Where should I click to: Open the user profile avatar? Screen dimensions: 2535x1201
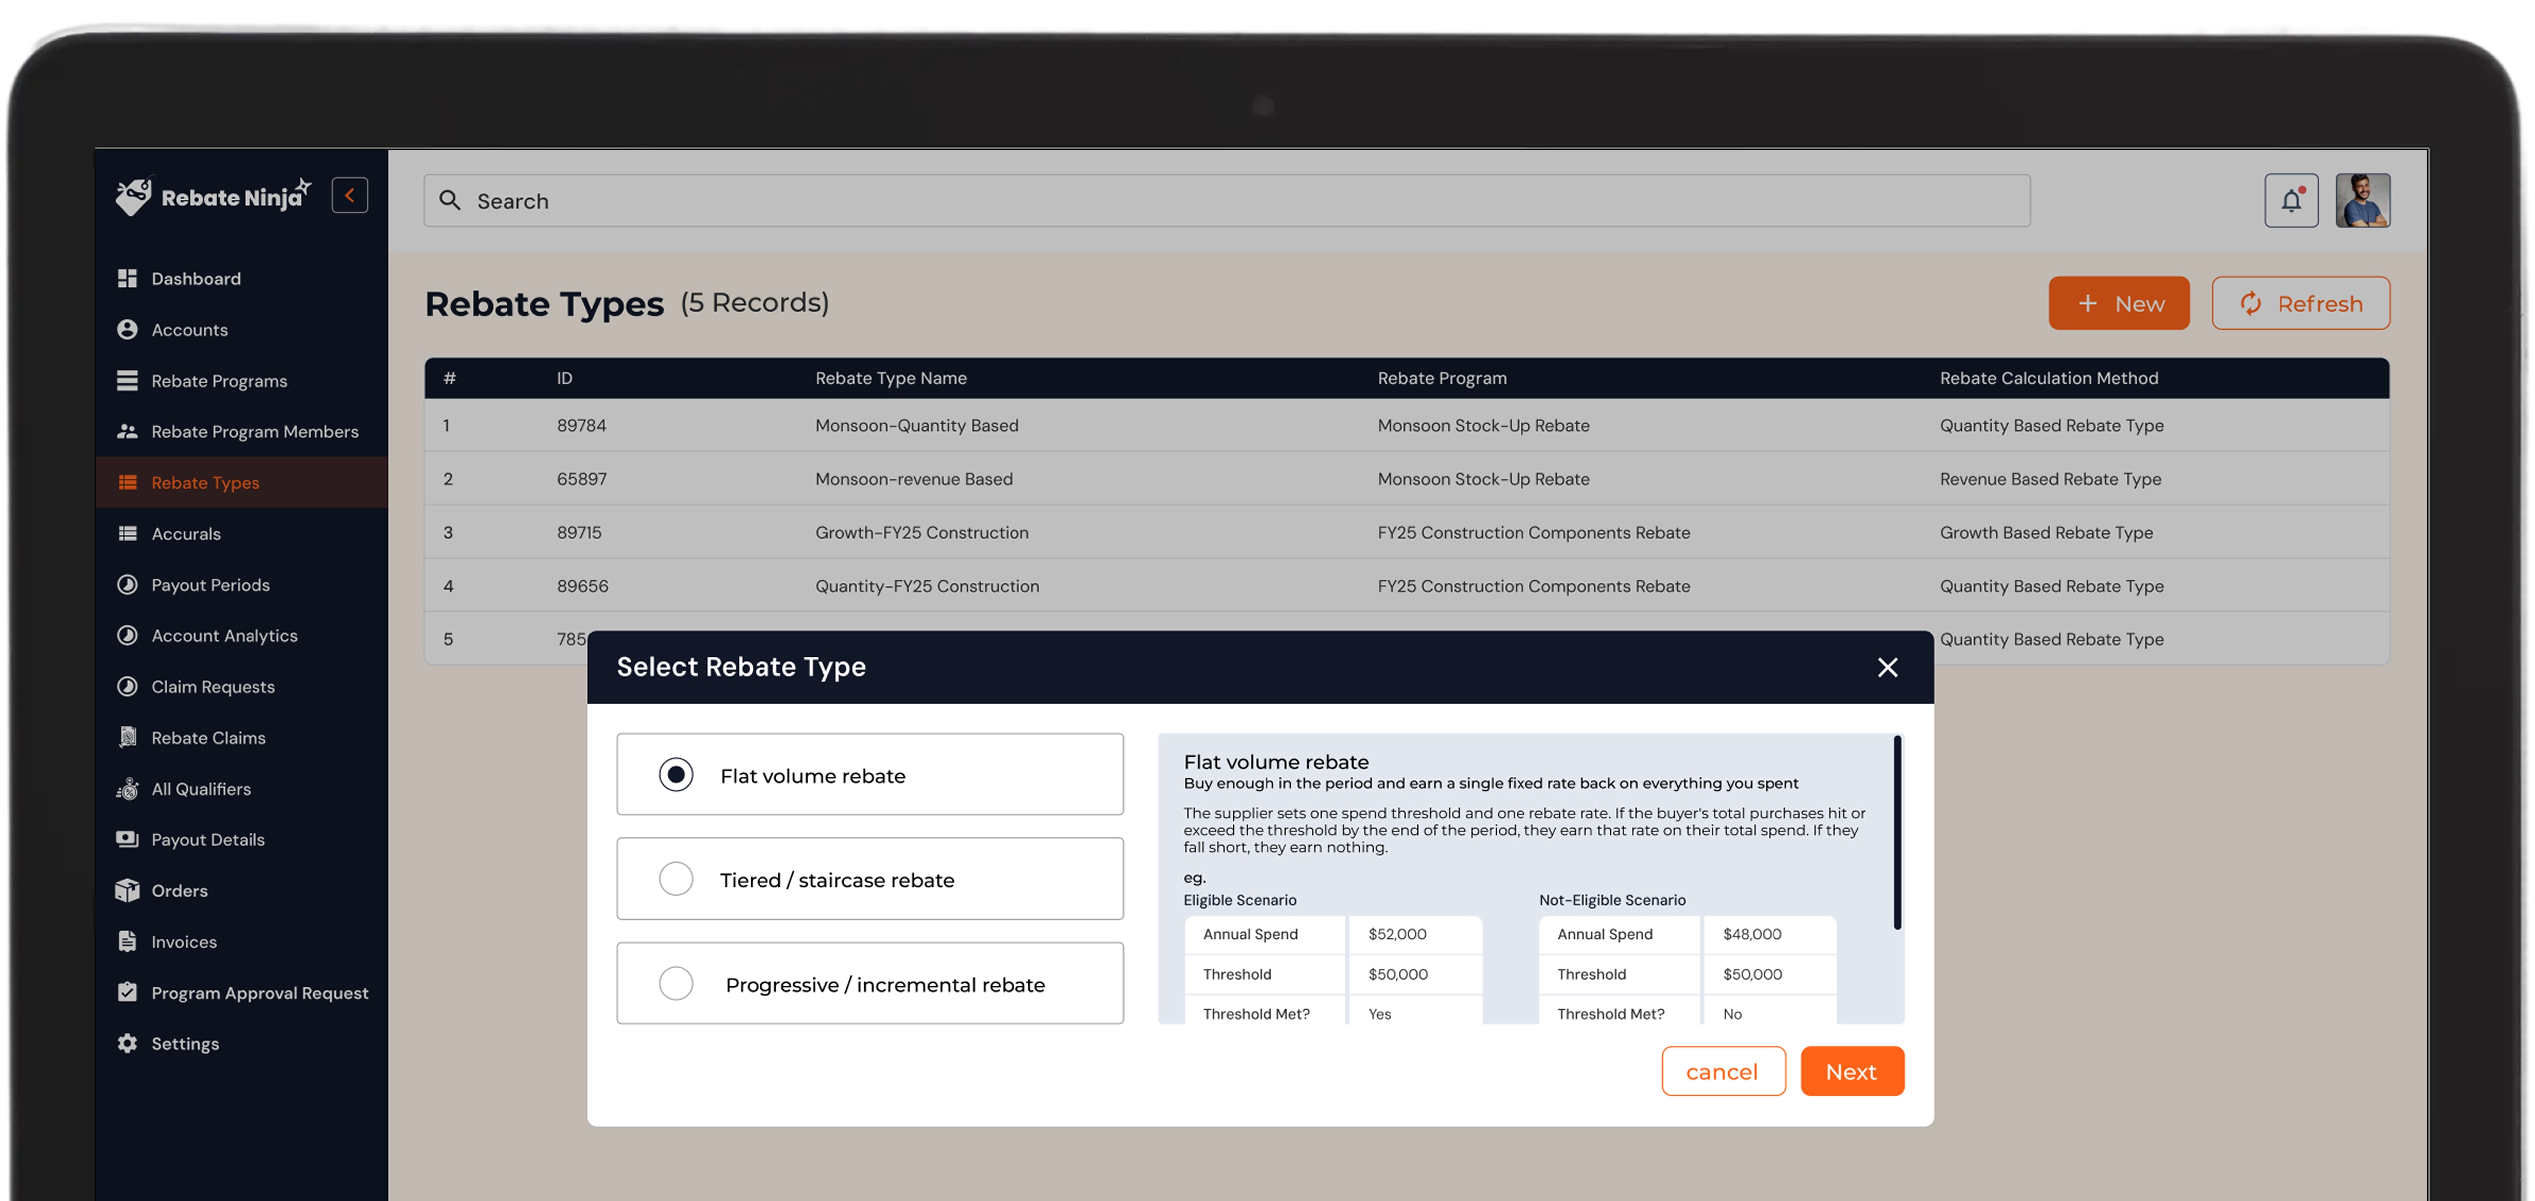point(2363,200)
